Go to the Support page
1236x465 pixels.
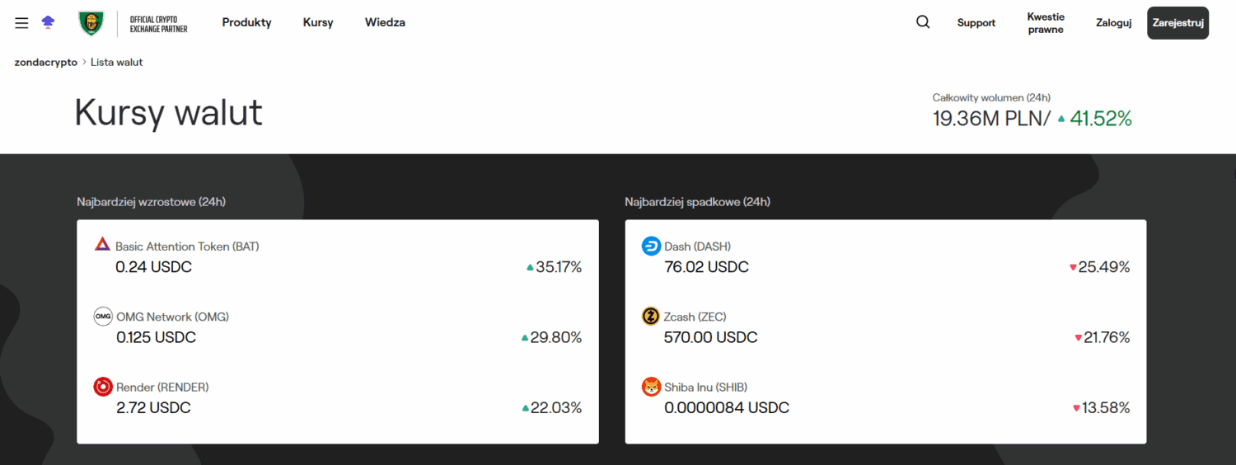click(976, 23)
